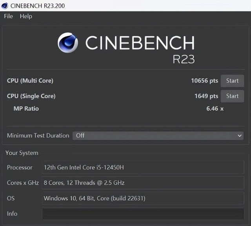Click the 10656 pts multi core score

(204, 81)
